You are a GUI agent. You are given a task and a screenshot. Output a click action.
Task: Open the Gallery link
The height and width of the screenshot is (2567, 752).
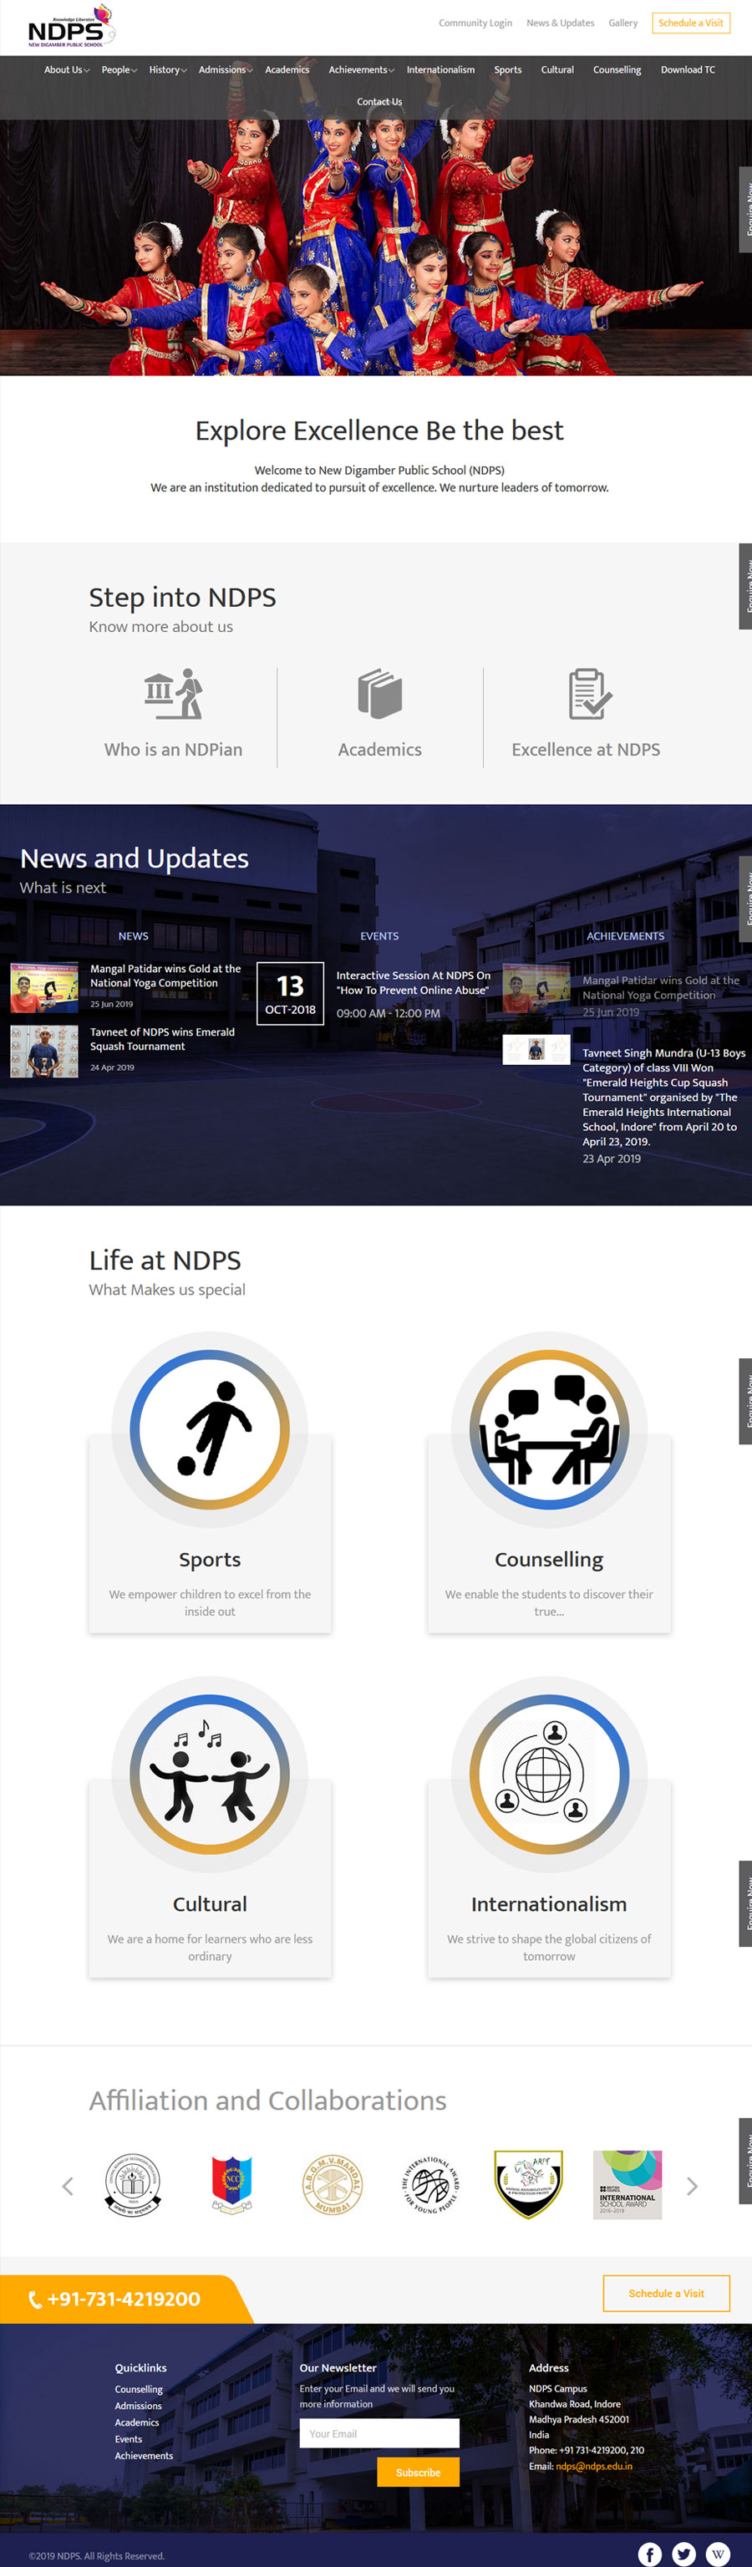(x=622, y=23)
